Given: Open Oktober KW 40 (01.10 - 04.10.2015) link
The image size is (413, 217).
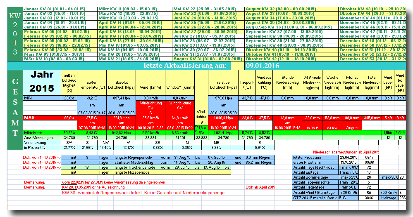Looking at the screenshot, I should tap(281, 50).
